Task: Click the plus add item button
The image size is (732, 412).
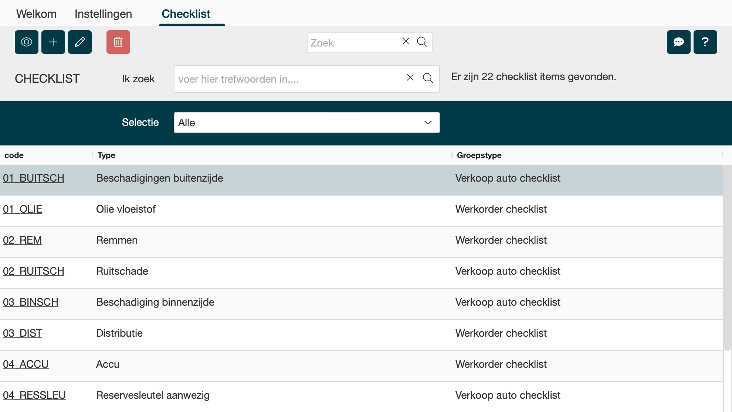Action: click(x=53, y=42)
